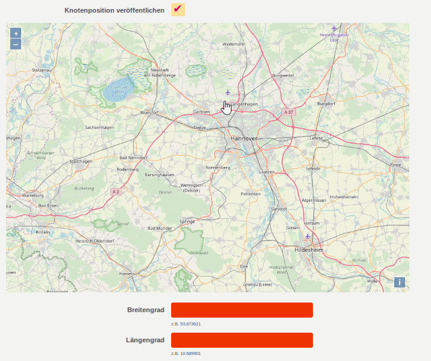Click the Ronnenberg label on map

[218, 168]
